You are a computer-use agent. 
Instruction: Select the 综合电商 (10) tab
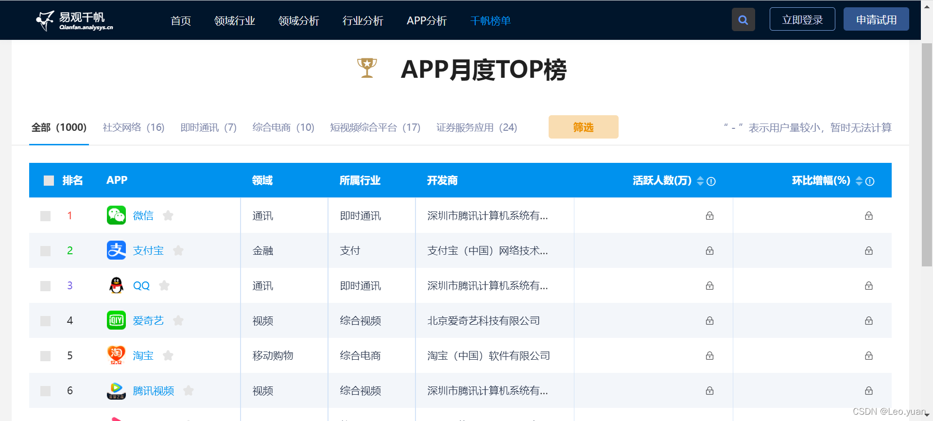point(283,127)
